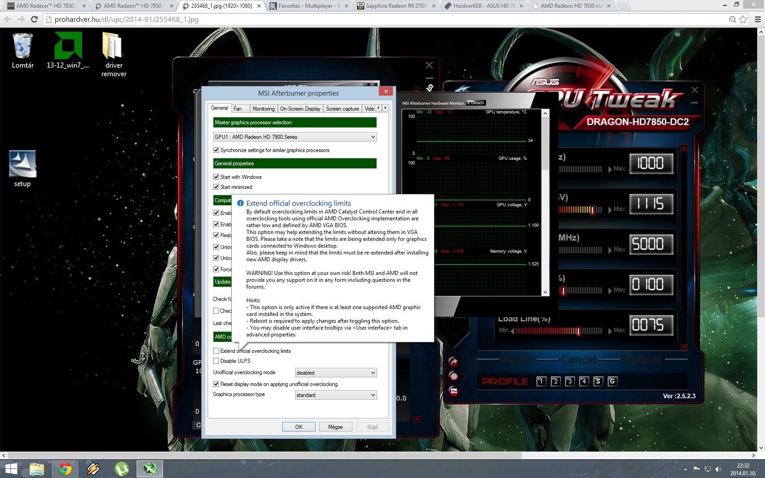Toggle the partially hidden Force checkbox
765x478 pixels.
[x=216, y=270]
